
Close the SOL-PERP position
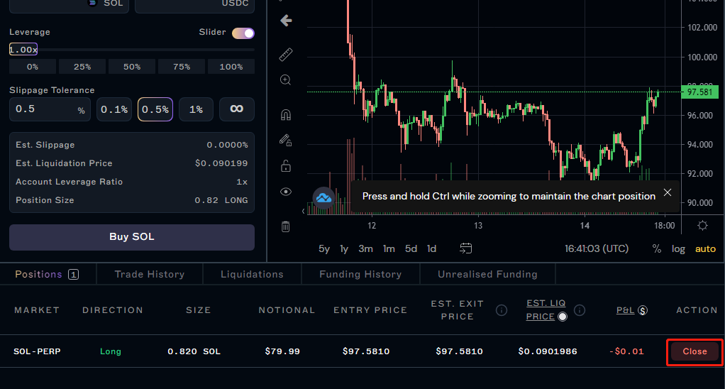tap(695, 351)
